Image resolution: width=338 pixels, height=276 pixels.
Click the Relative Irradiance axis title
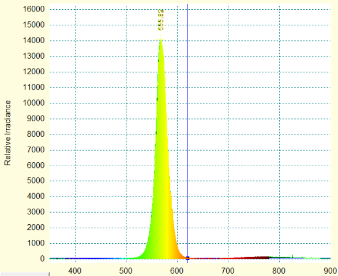(x=7, y=133)
